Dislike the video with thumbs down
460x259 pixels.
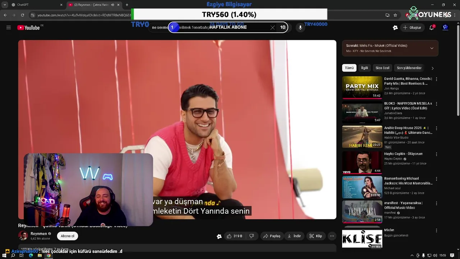[x=252, y=236]
